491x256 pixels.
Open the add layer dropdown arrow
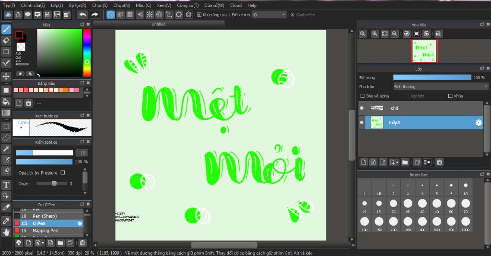397,162
